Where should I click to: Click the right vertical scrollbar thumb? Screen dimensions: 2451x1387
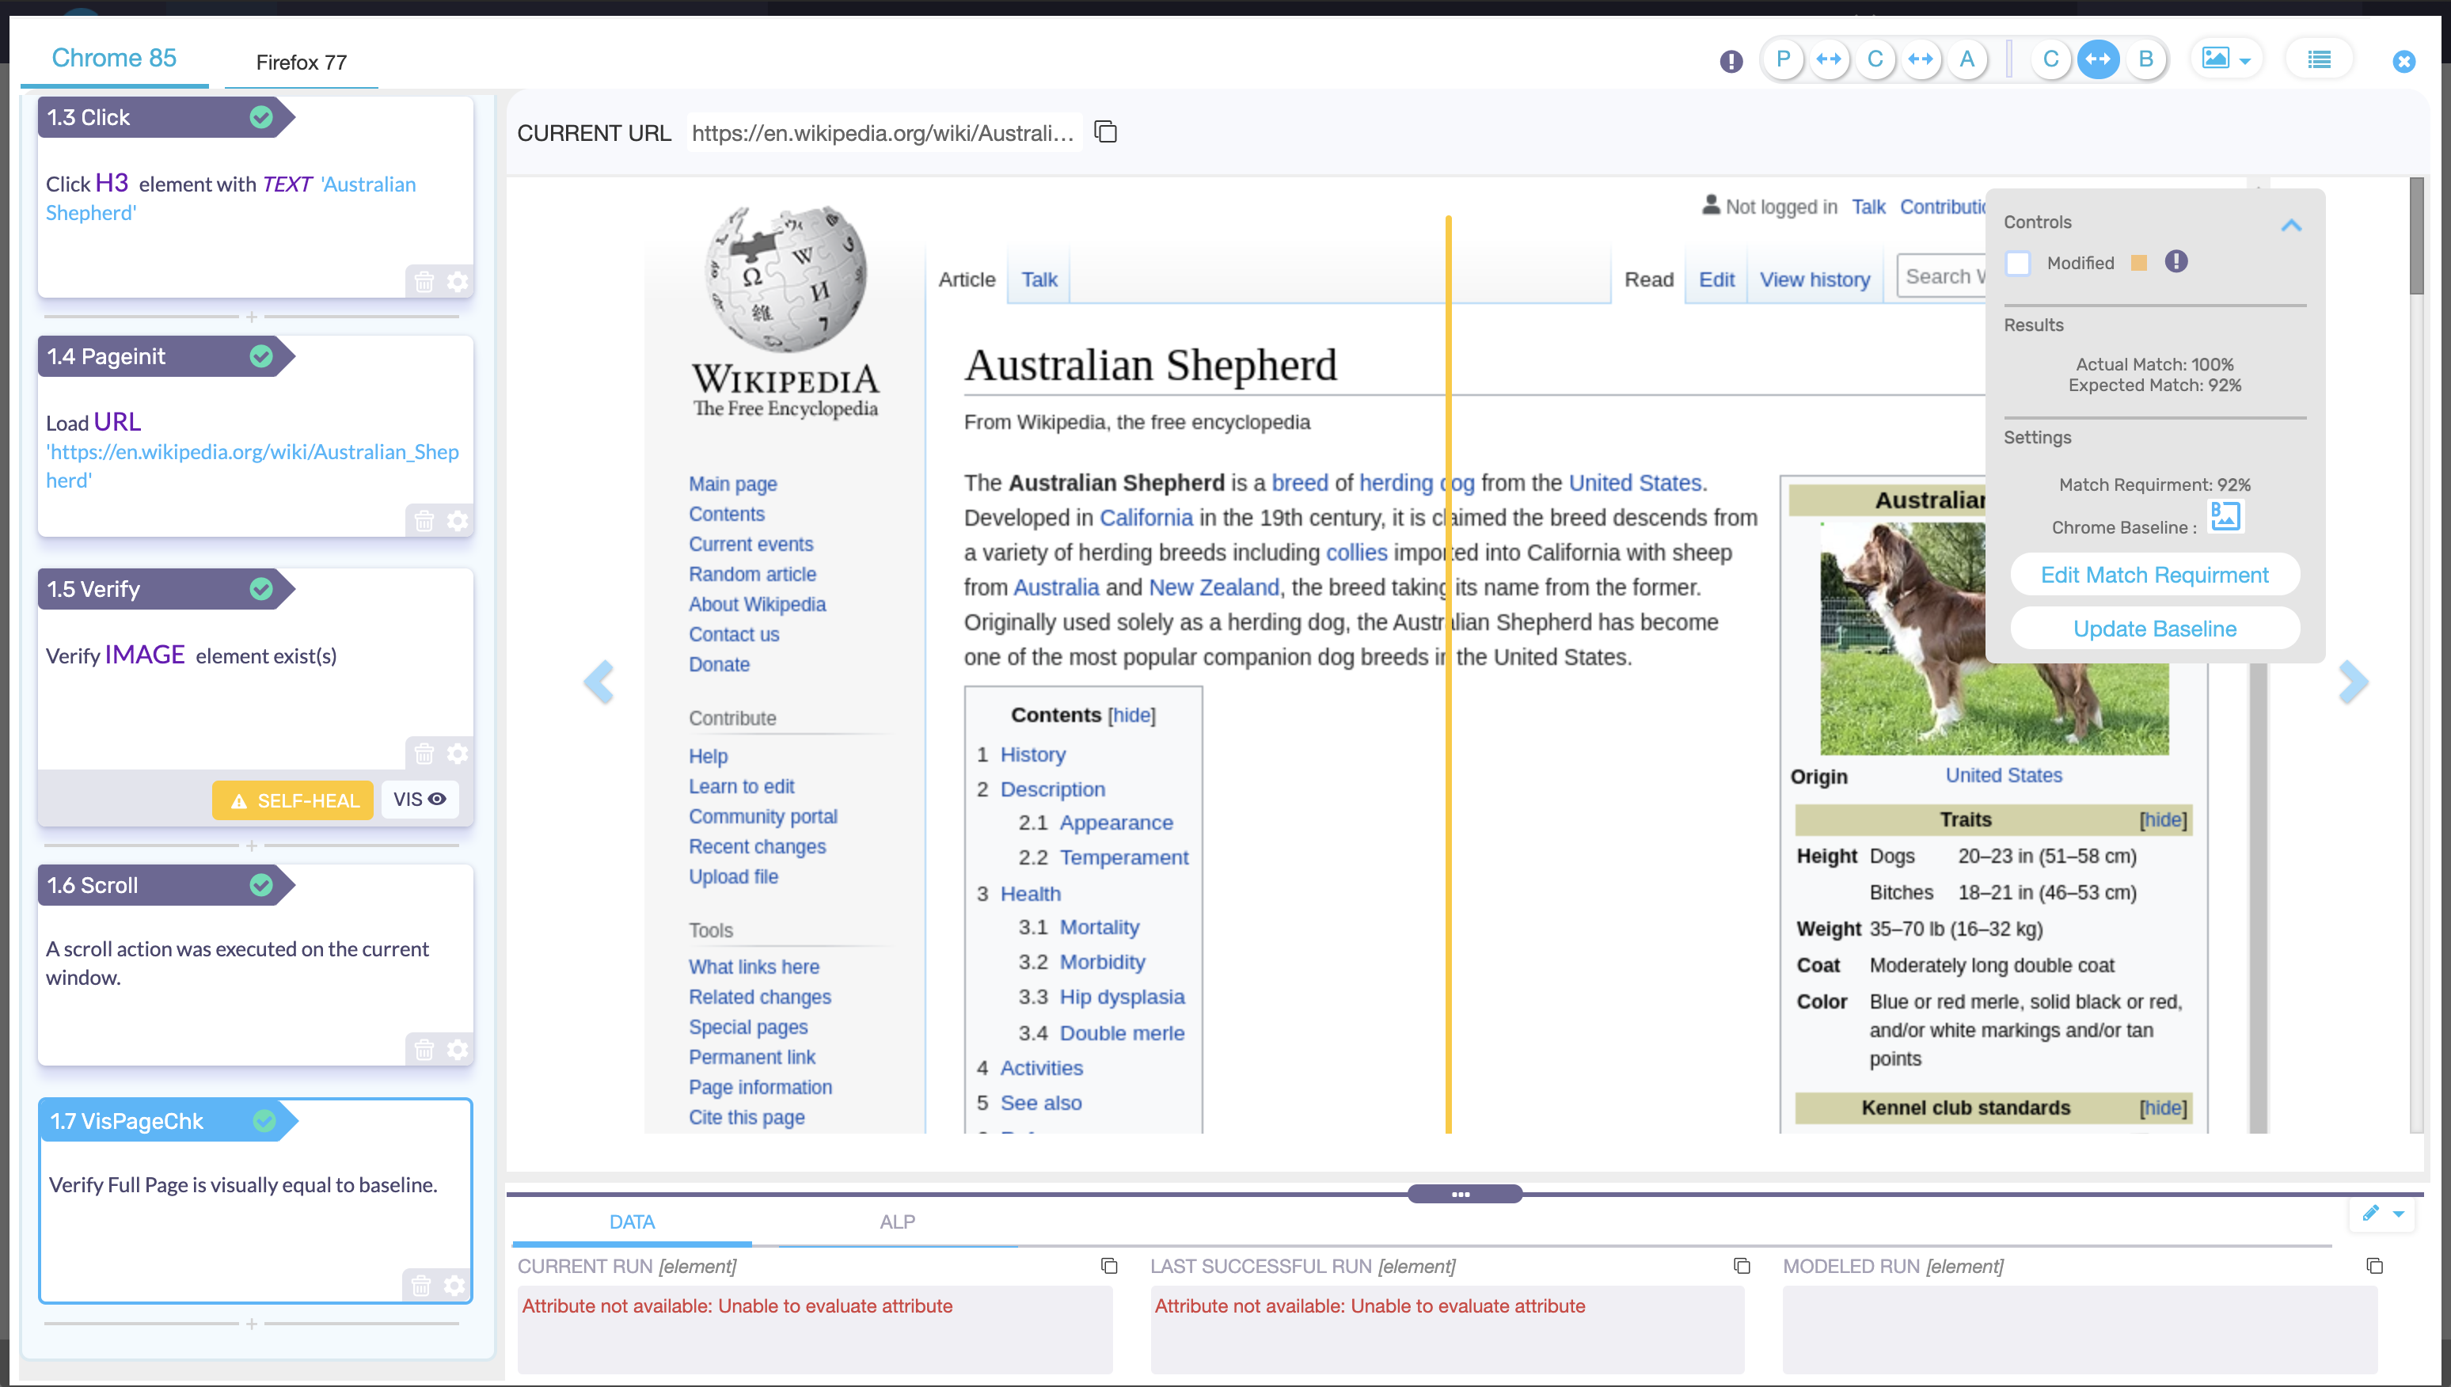pyautogui.click(x=2415, y=235)
